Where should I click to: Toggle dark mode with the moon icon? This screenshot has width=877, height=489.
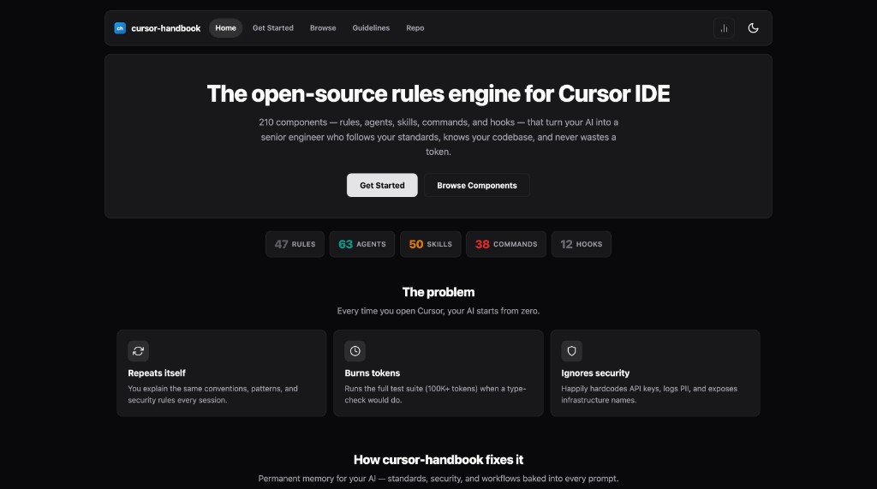tap(753, 28)
